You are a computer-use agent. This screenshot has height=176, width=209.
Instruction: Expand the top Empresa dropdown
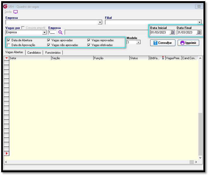100,22
